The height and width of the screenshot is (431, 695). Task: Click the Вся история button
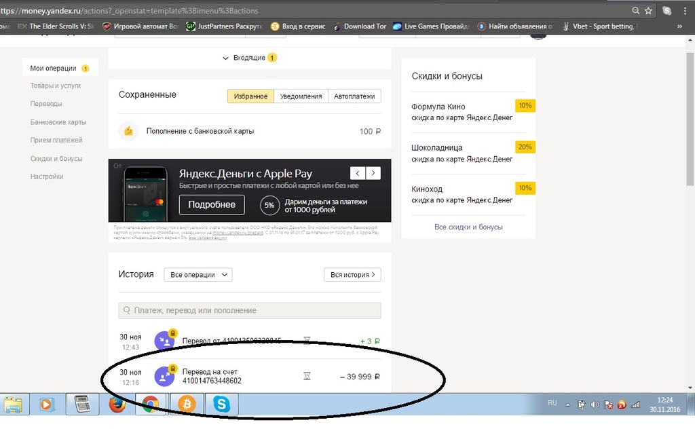(352, 274)
